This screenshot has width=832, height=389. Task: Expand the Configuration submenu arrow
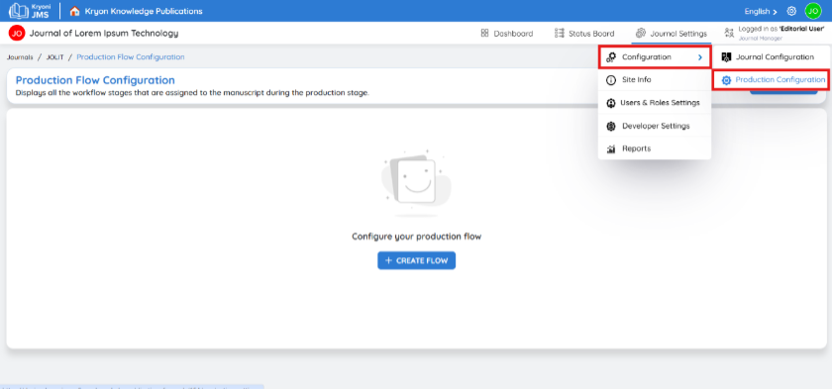point(700,57)
